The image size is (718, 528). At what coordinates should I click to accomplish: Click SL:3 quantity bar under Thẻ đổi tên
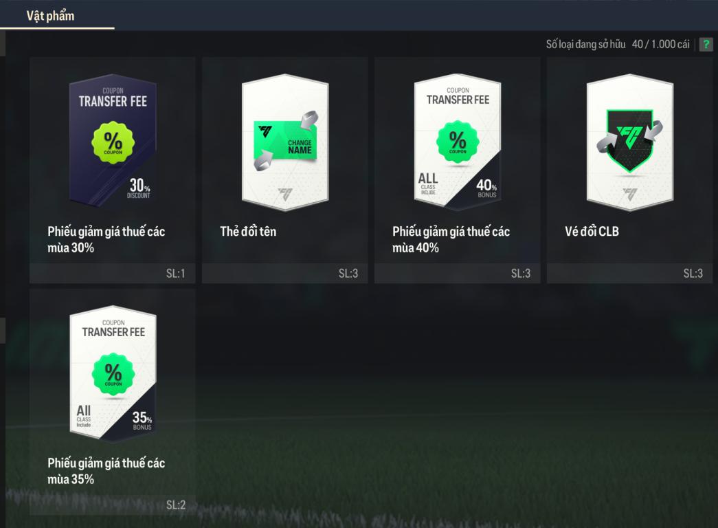pos(285,273)
